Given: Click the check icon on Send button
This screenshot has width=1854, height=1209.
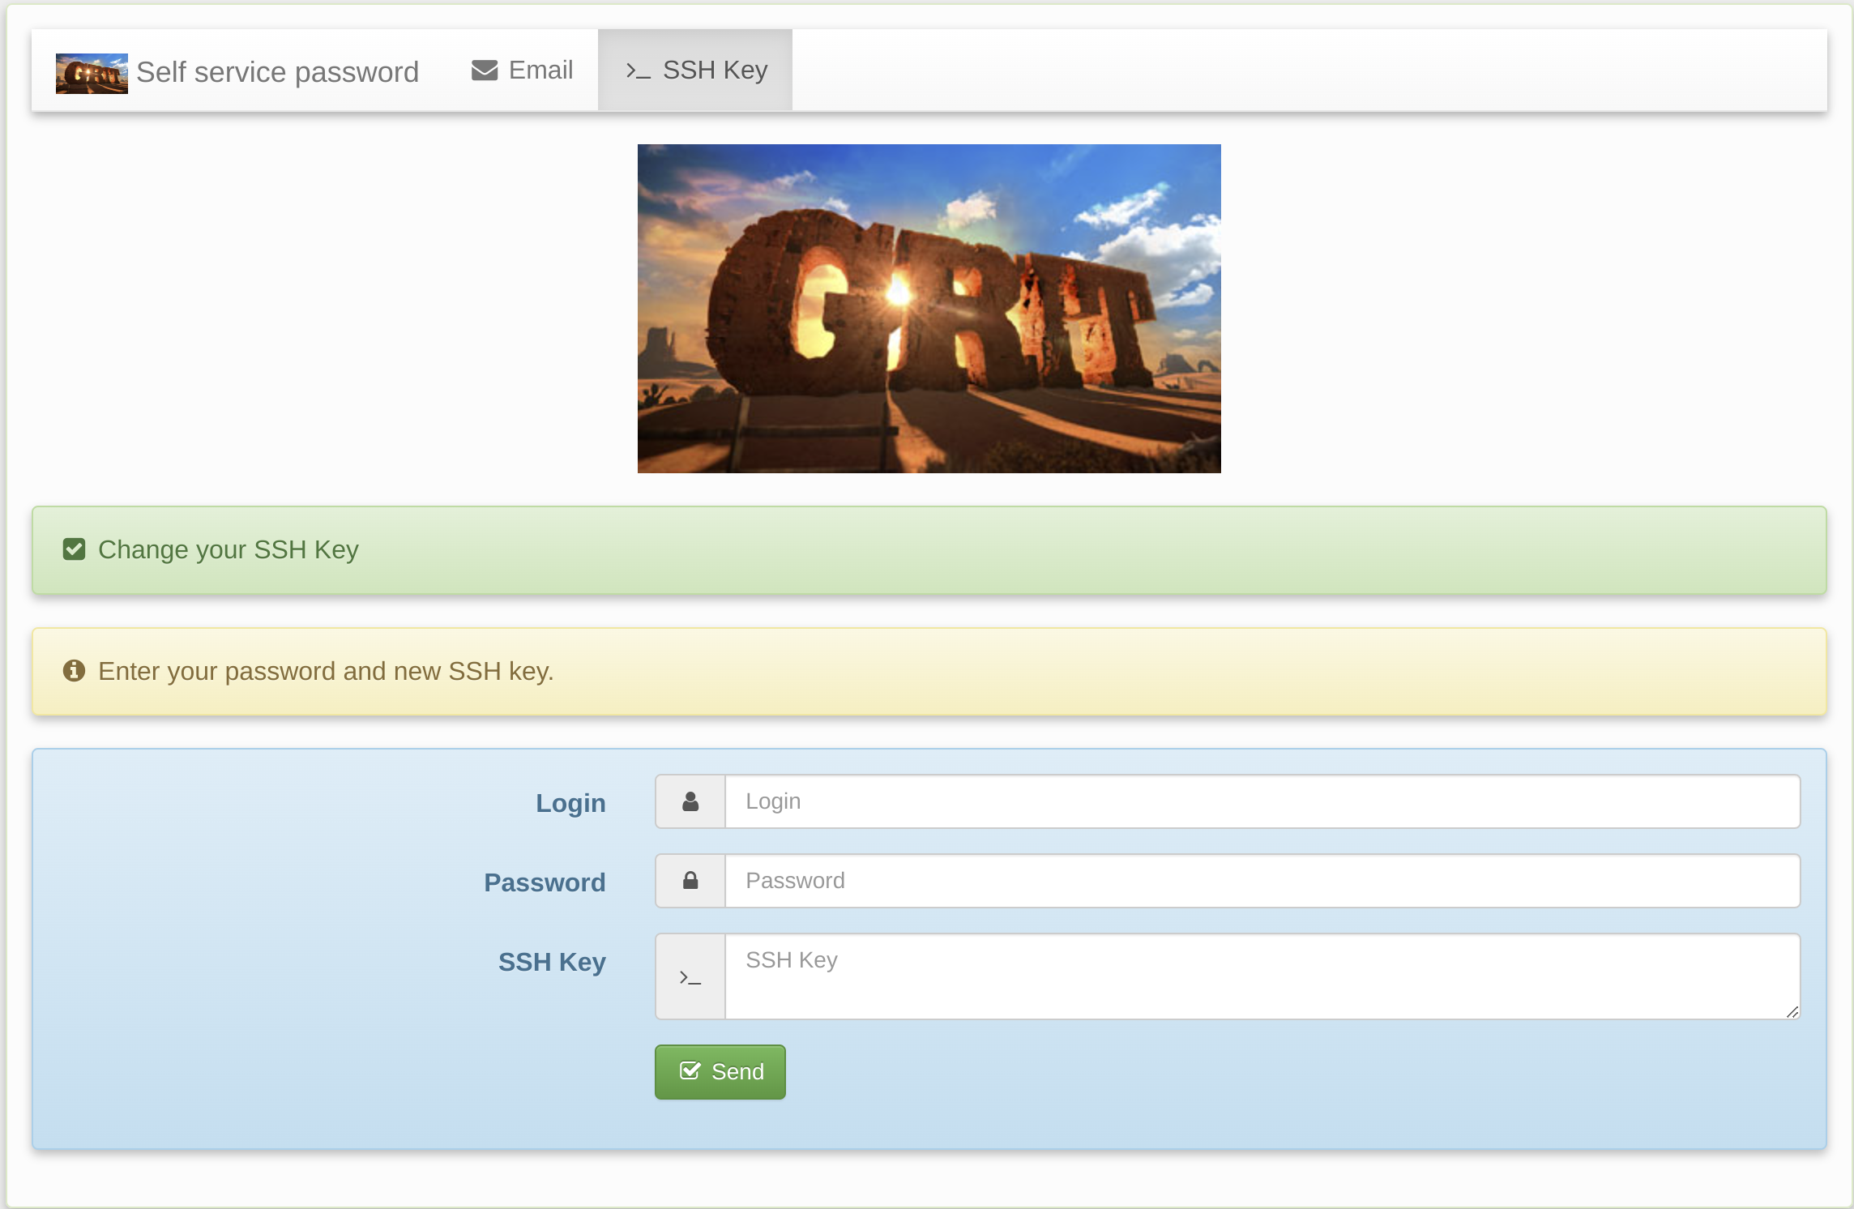Looking at the screenshot, I should [x=690, y=1071].
